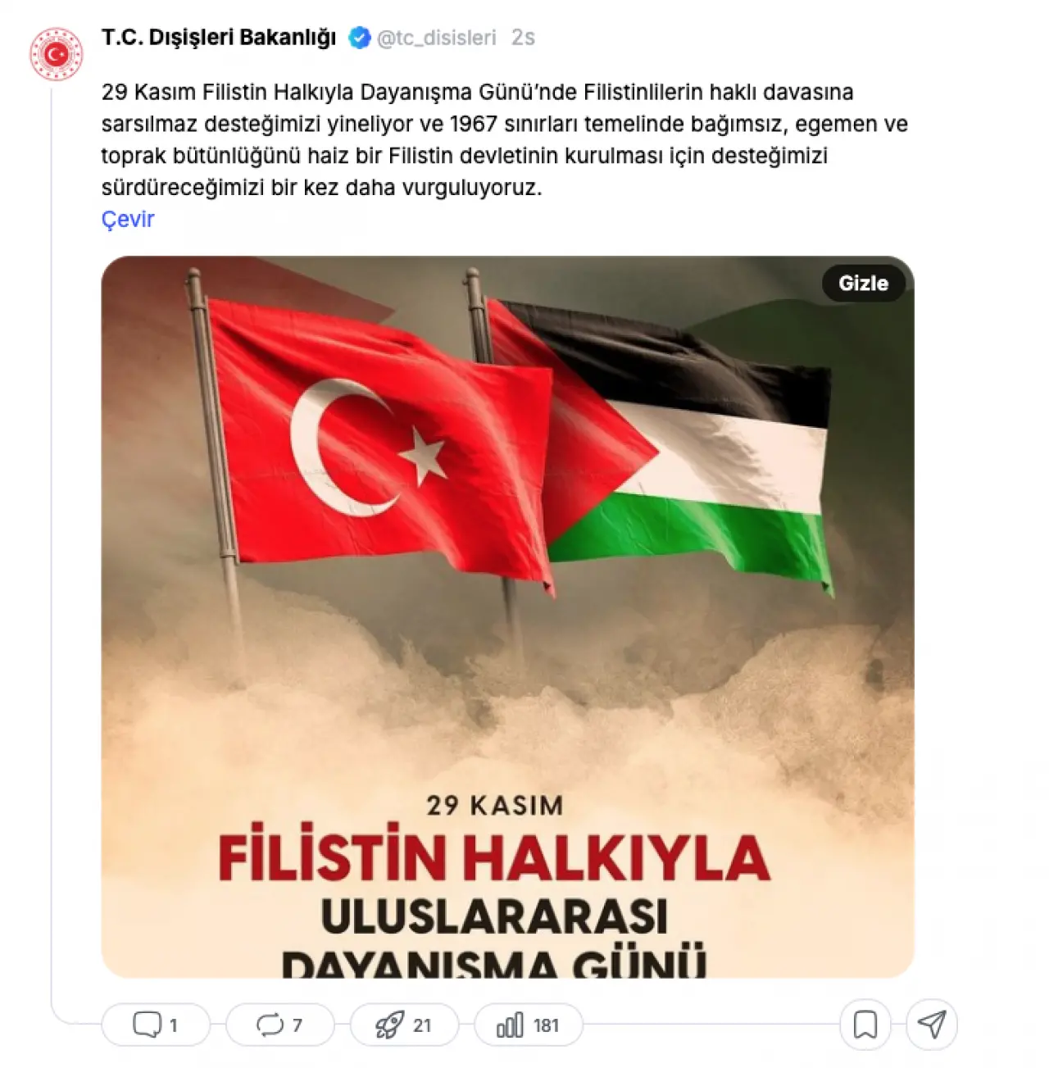Repost using the circular arrows icon
This screenshot has width=1049, height=1068.
pyautogui.click(x=270, y=1025)
